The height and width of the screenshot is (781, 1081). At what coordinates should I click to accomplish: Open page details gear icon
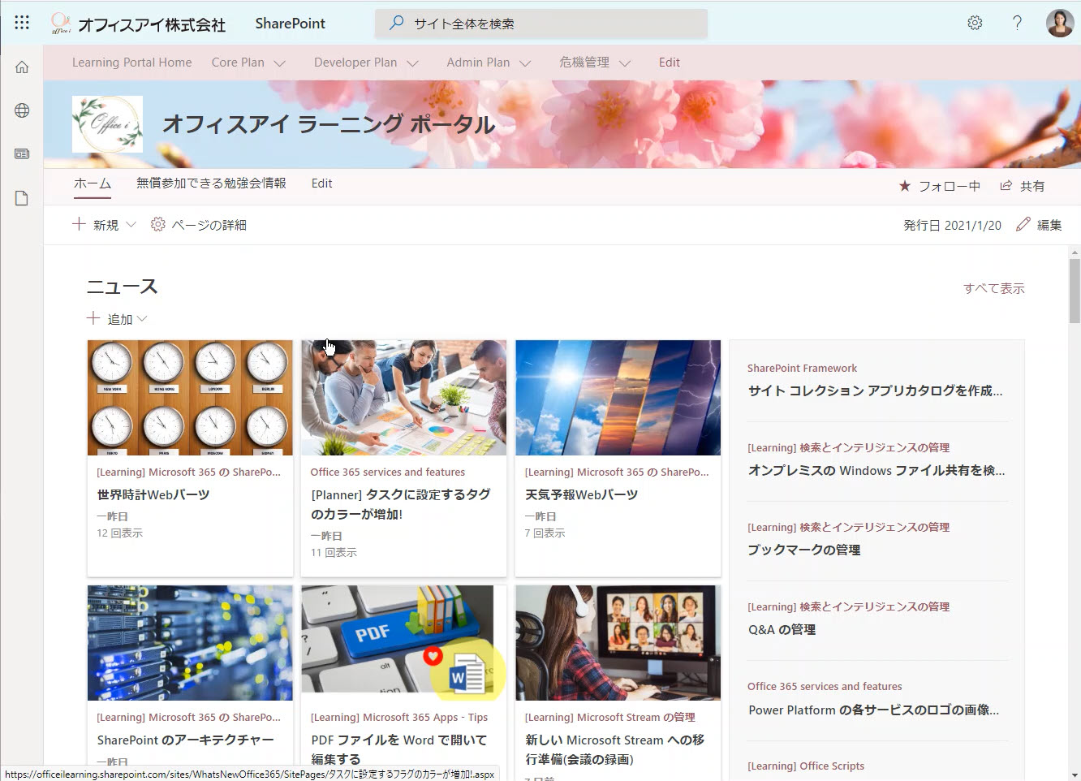point(158,224)
